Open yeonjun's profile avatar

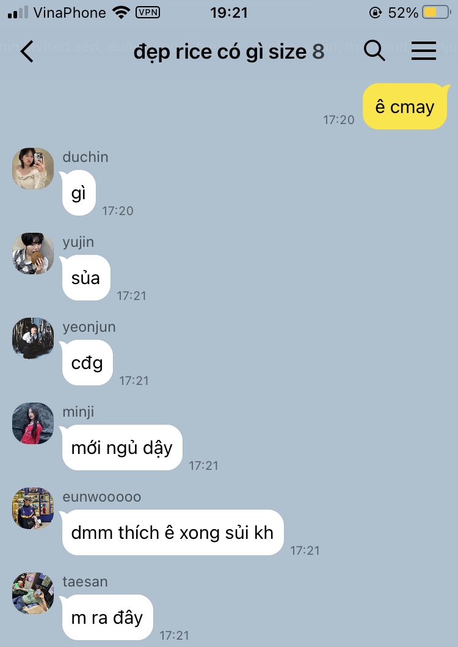click(33, 338)
